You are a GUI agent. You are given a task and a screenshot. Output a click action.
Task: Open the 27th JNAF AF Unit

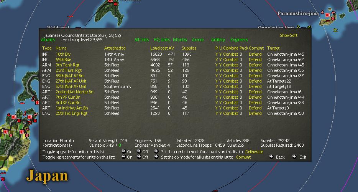pos(71,81)
